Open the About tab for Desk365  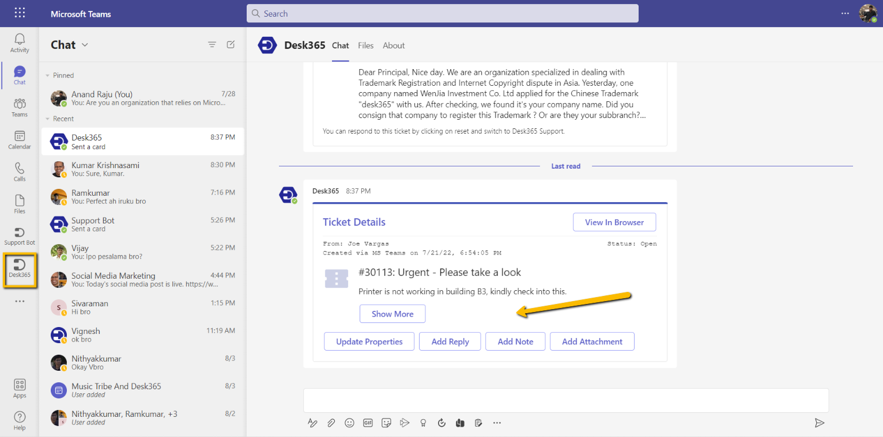click(394, 45)
